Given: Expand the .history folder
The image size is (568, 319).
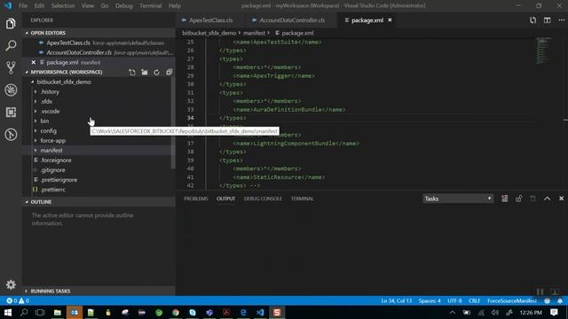Looking at the screenshot, I should pyautogui.click(x=50, y=92).
